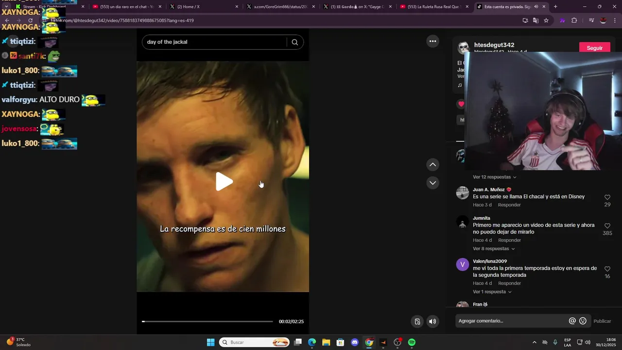The image size is (622, 350).
Task: Open Spotify from the taskbar
Action: click(412, 342)
